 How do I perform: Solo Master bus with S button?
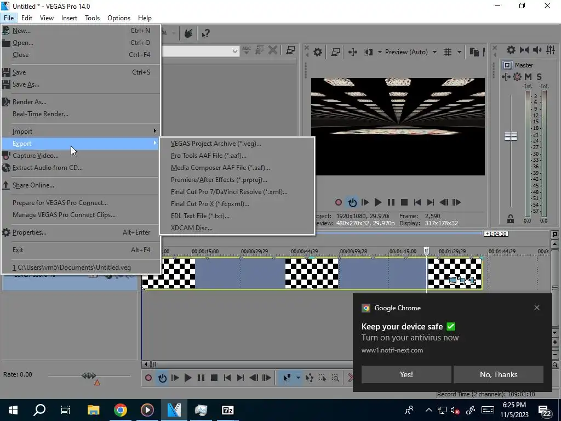pyautogui.click(x=539, y=77)
